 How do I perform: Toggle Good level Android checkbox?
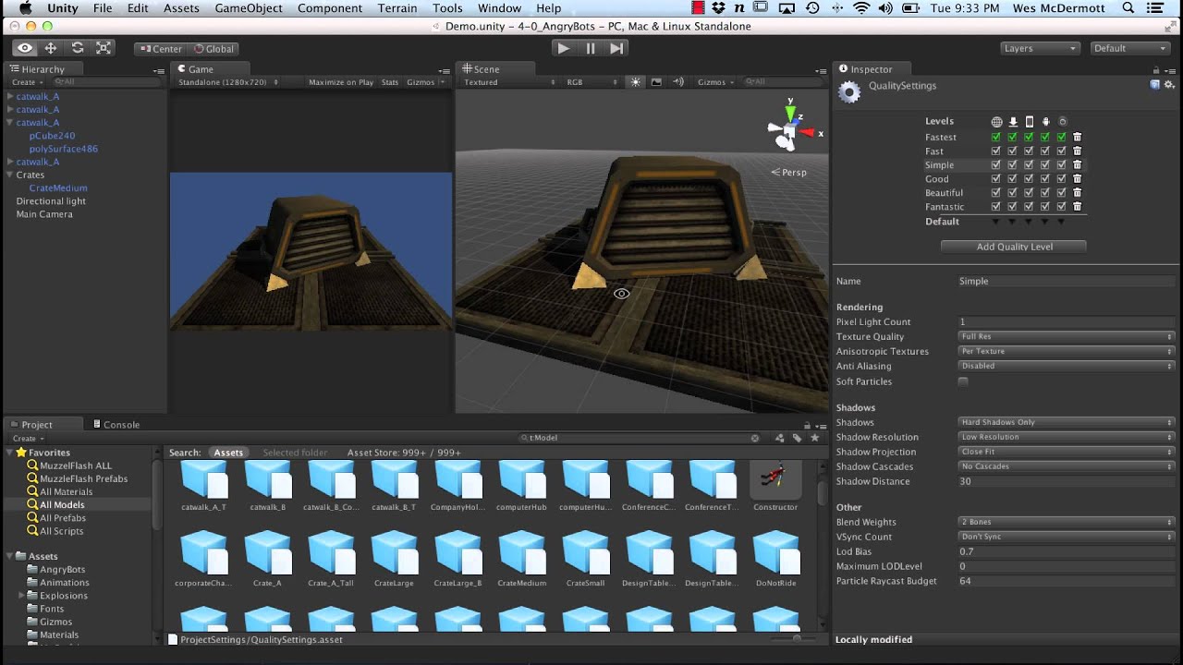coord(1045,178)
